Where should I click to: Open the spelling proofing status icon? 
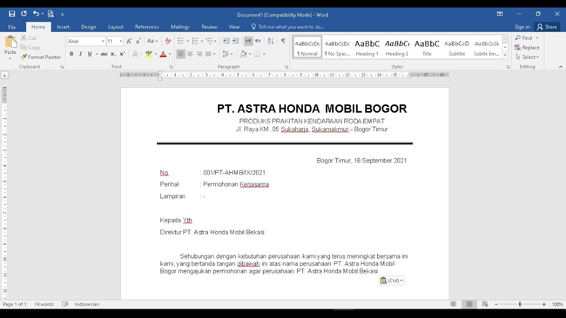[65, 304]
